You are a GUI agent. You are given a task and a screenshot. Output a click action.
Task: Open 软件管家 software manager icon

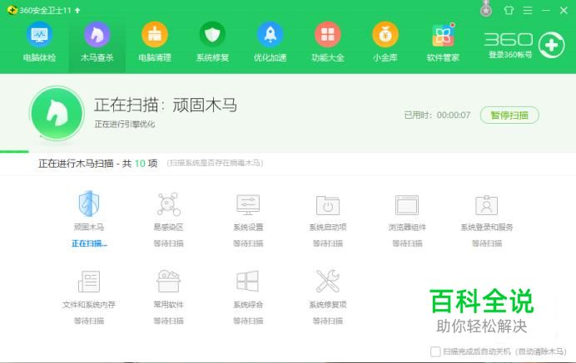pyautogui.click(x=443, y=34)
